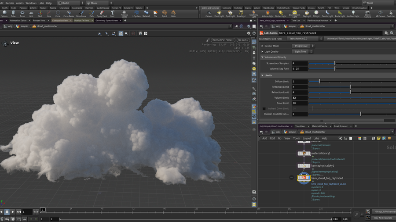
Task: Play the timeline forward
Action: pyautogui.click(x=13, y=212)
